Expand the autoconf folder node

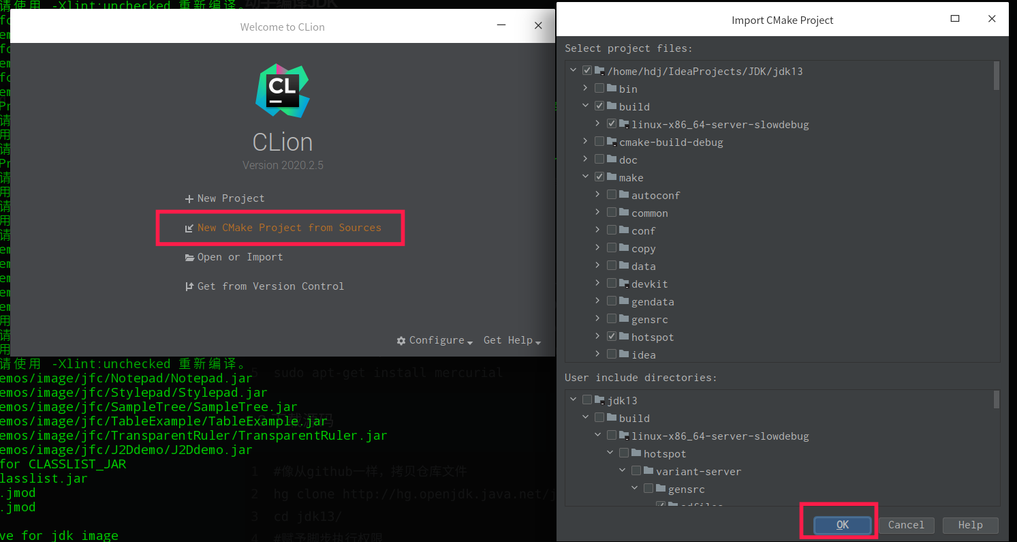(597, 194)
